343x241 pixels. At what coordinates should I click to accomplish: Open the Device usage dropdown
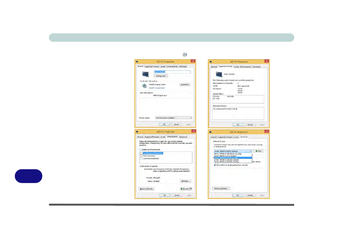[x=174, y=118]
